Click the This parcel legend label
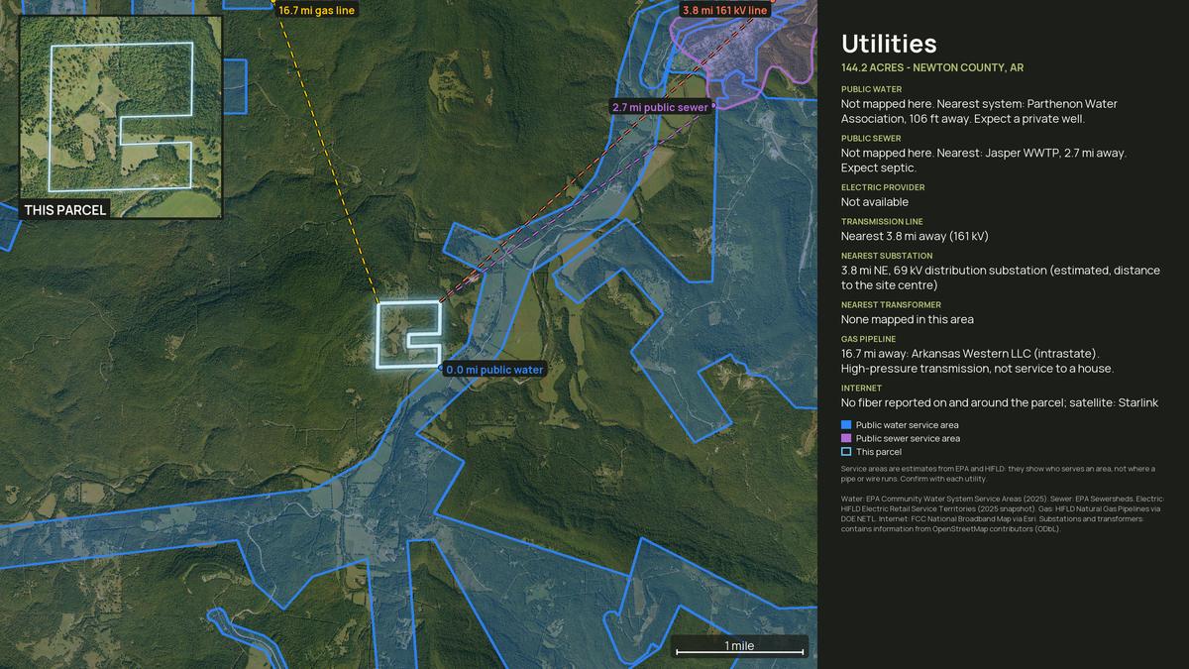Screen dimensions: 1189x669 click(879, 452)
